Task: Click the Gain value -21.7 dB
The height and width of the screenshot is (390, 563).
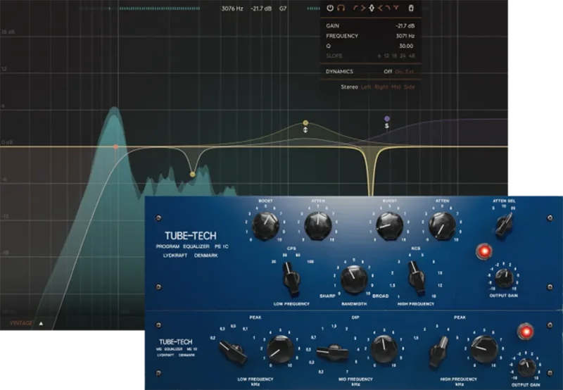Action: (x=405, y=26)
